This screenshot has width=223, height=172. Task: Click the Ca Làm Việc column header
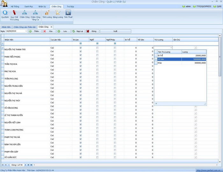61,40
